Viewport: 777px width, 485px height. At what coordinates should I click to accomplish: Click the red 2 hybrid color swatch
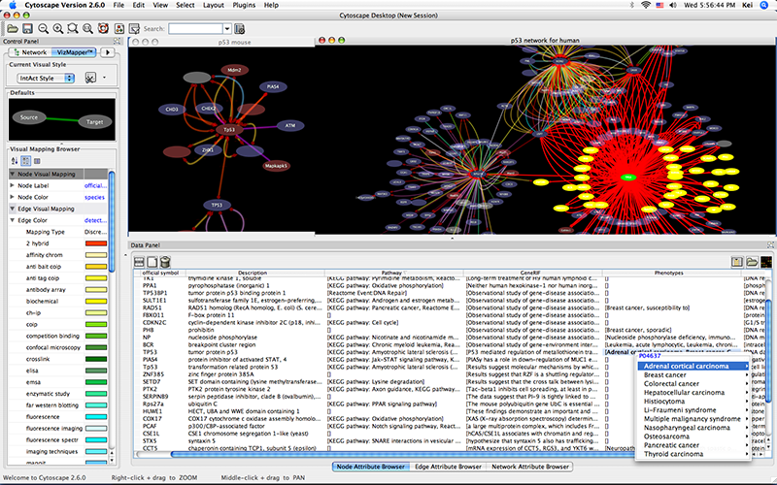(97, 243)
